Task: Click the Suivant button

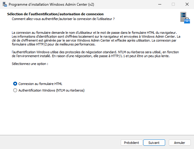Action: pos(154,143)
